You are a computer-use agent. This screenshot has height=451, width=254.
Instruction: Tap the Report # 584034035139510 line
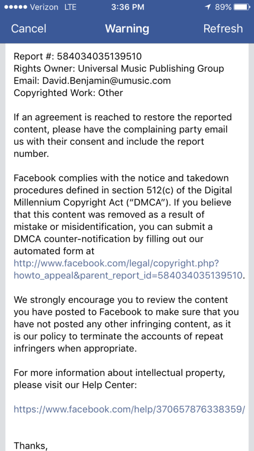pyautogui.click(x=78, y=56)
